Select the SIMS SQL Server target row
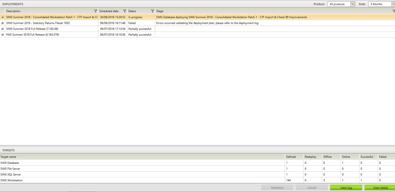The height and width of the screenshot is (192, 395). (x=197, y=175)
